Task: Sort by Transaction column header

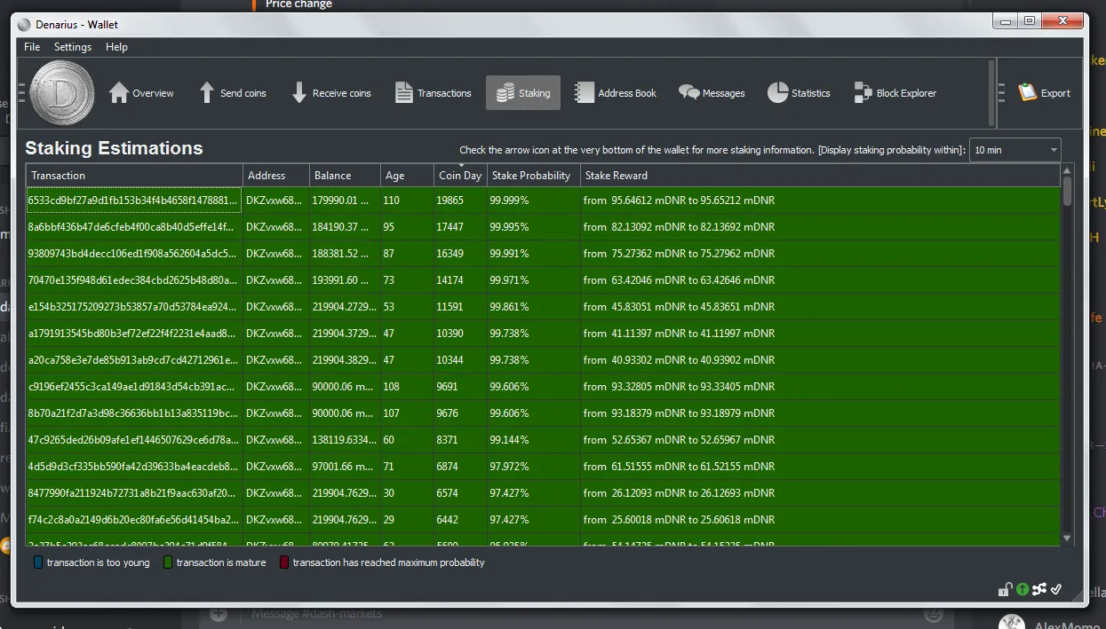Action: [x=134, y=176]
